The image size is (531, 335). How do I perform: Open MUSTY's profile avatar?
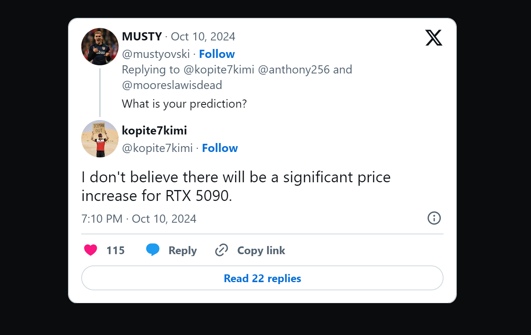tap(100, 47)
